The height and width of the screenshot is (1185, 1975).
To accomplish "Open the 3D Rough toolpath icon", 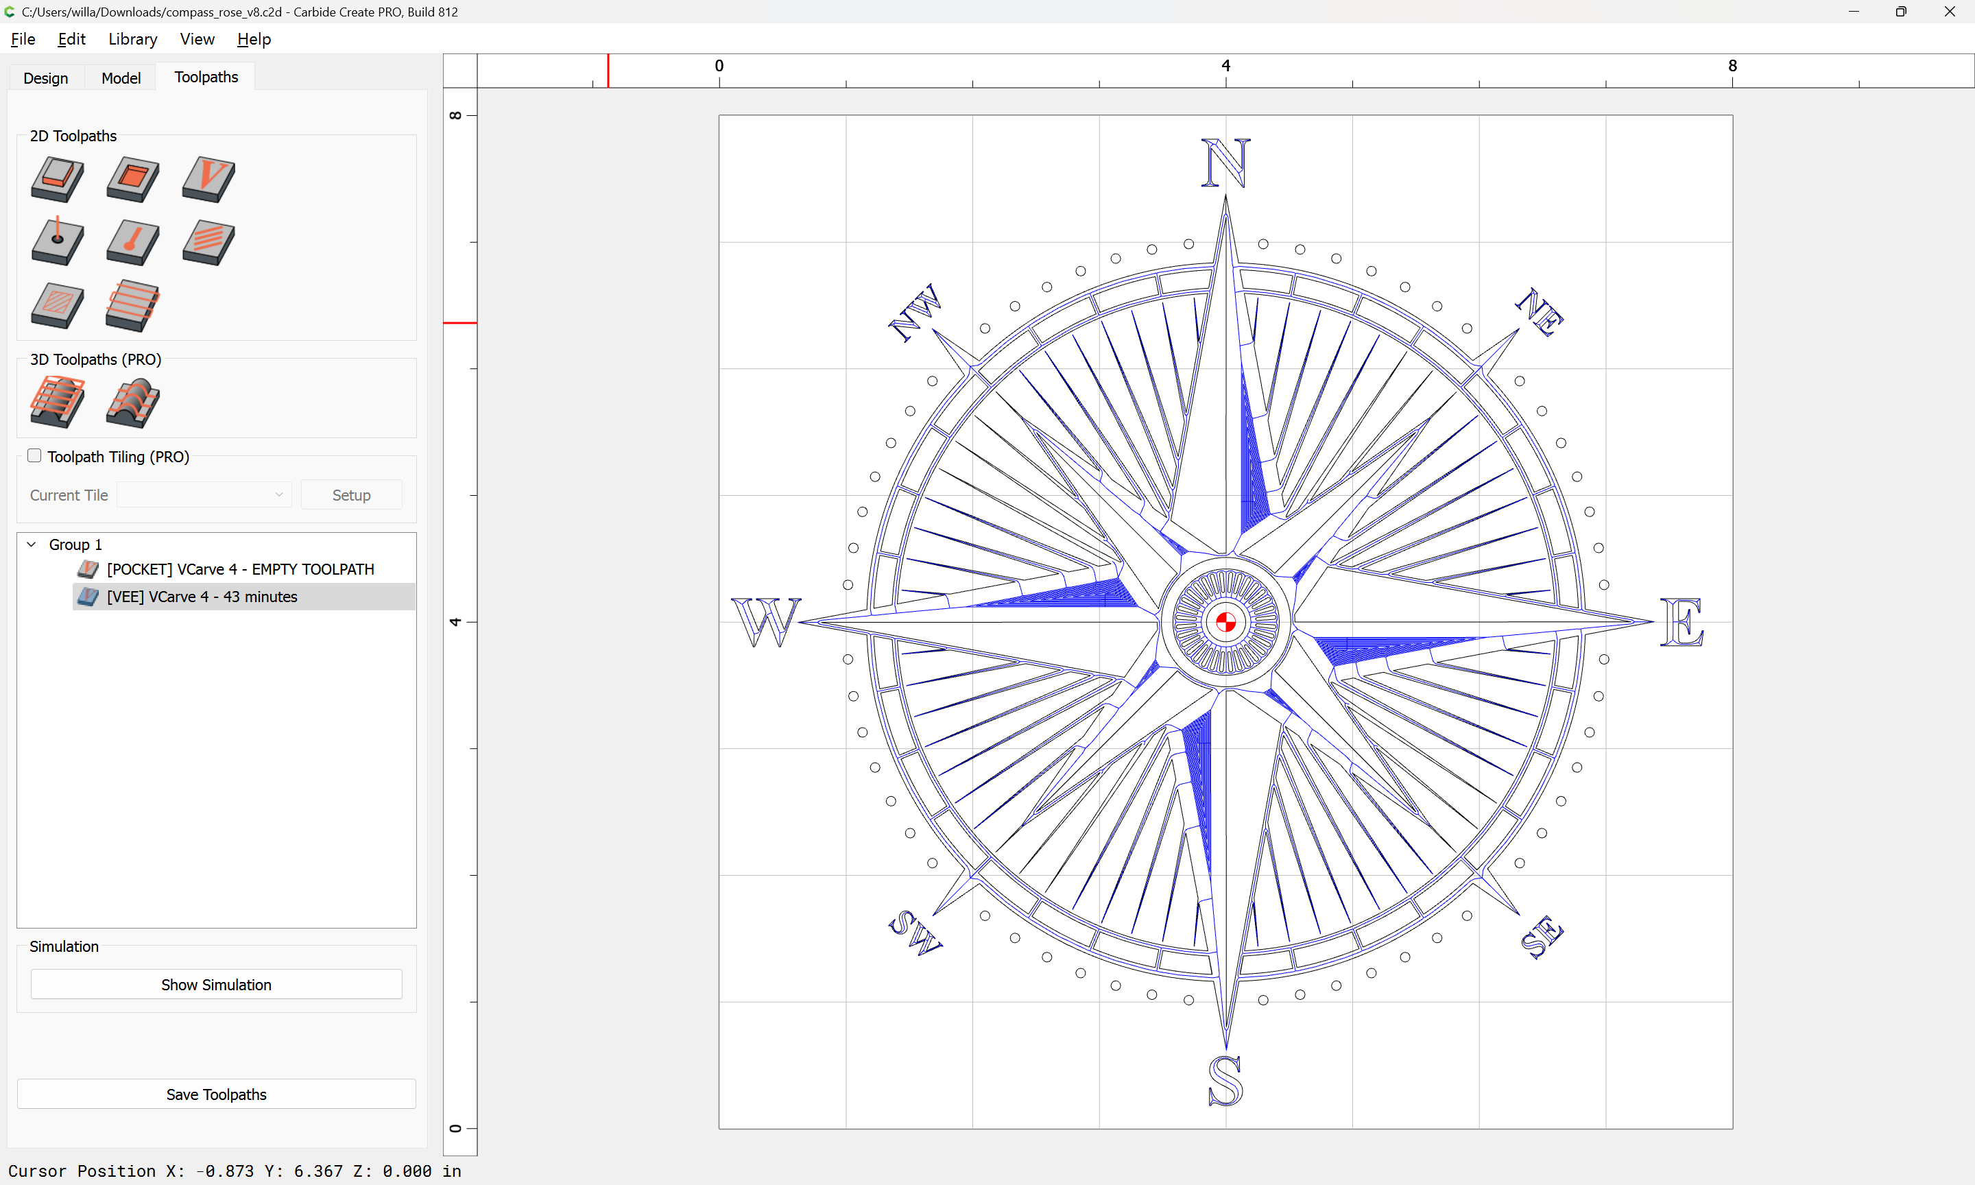I will pos(57,402).
